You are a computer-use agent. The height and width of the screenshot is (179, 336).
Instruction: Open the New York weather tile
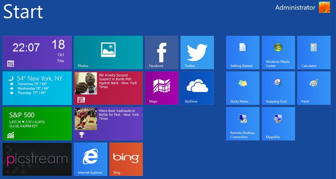point(37,88)
